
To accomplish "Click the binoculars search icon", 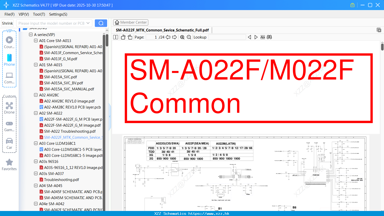I will pyautogui.click(x=269, y=37).
